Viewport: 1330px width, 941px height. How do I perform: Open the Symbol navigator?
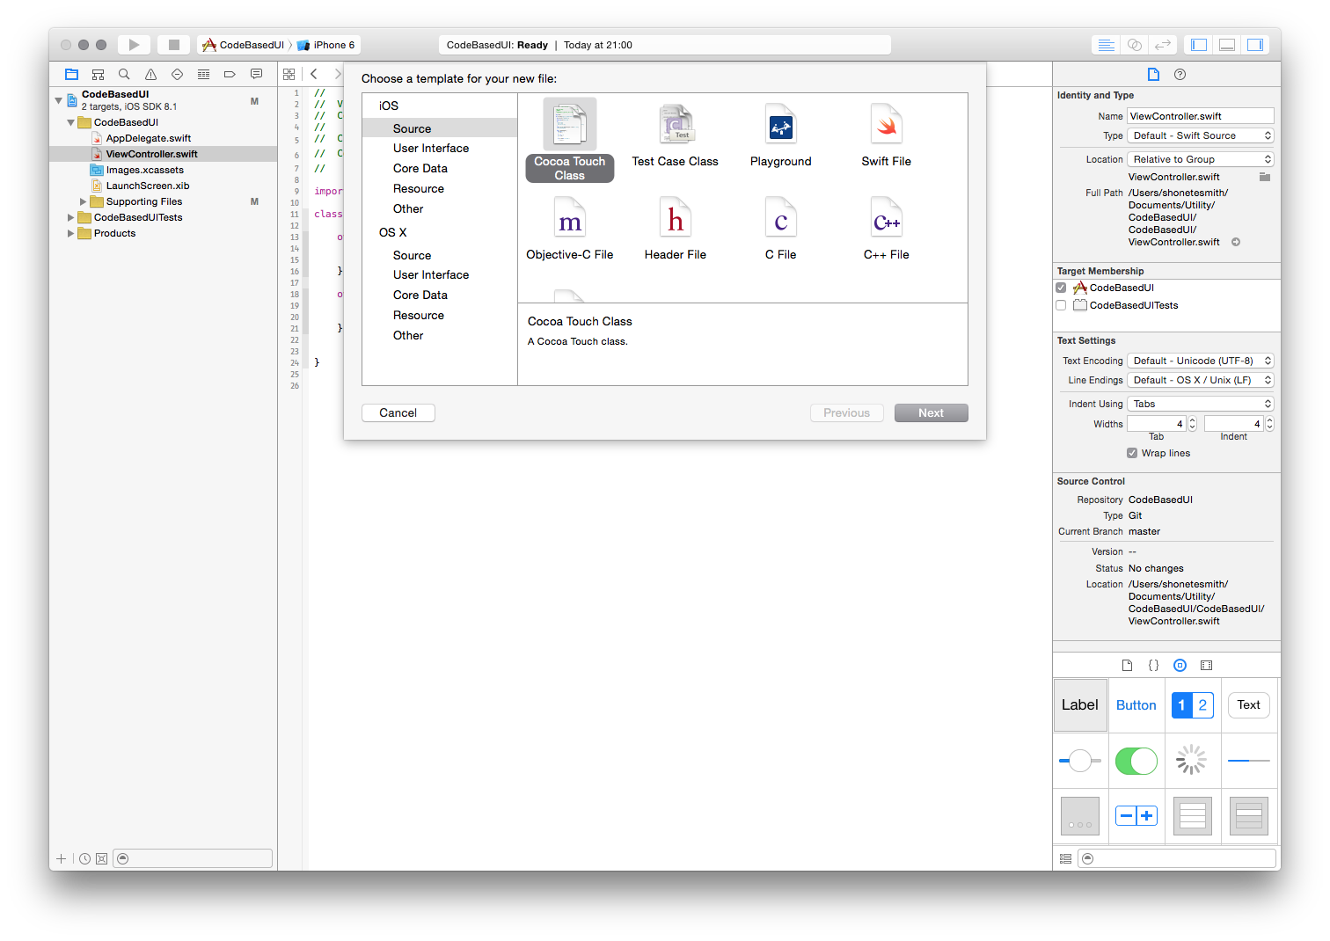pyautogui.click(x=98, y=75)
